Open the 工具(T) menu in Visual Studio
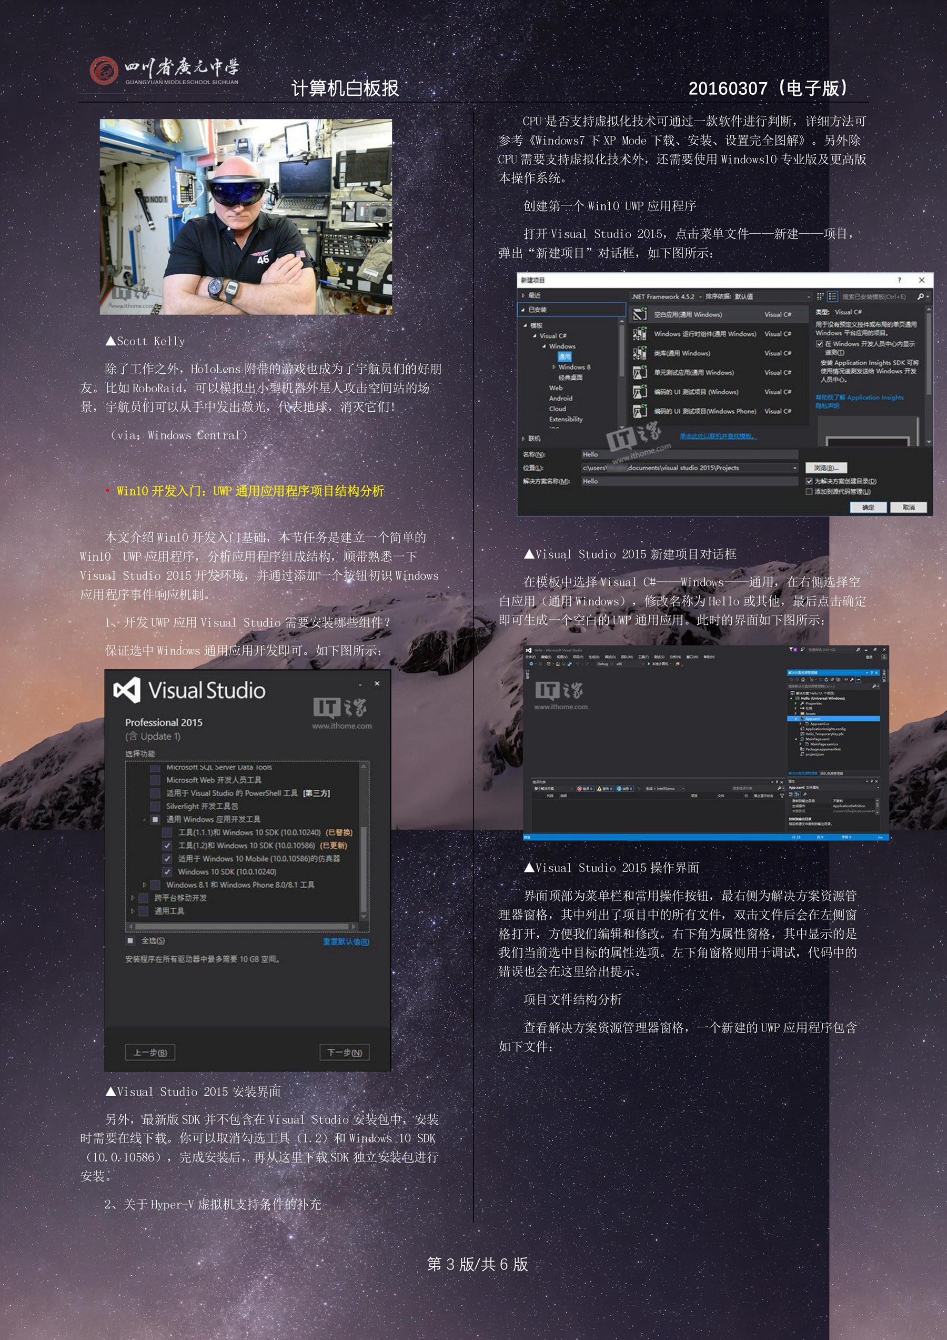This screenshot has height=1340, width=947. (643, 657)
